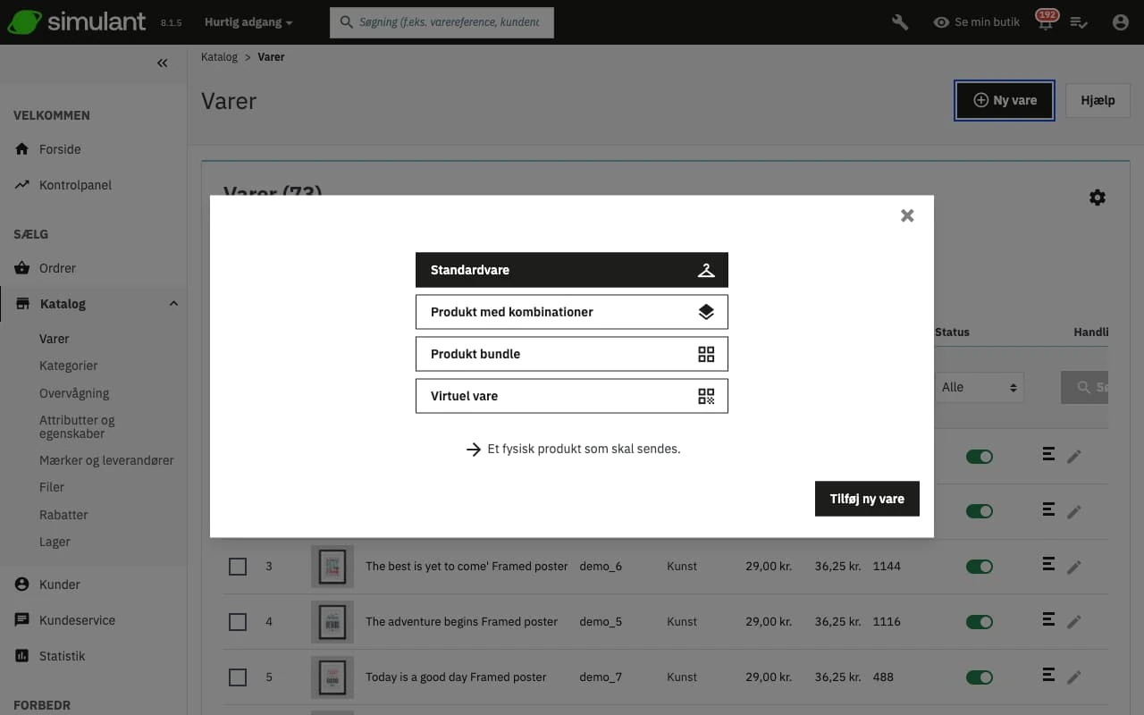Open actions menu icon for product 4
This screenshot has height=715, width=1144.
point(1048,620)
